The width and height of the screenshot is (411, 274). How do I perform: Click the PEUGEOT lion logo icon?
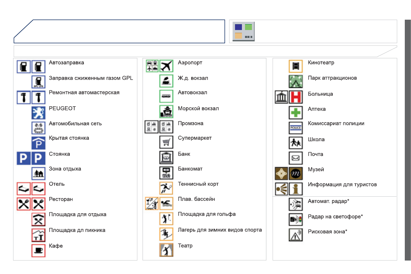coord(38,112)
